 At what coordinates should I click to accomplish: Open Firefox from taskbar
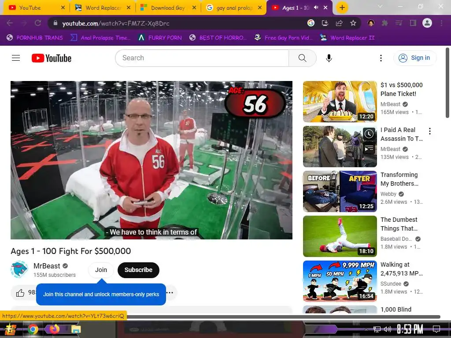[x=54, y=329]
